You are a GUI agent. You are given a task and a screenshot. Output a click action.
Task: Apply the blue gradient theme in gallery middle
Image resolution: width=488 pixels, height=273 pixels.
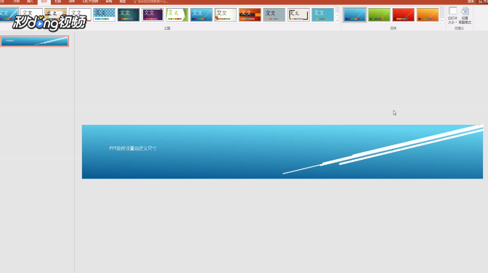coord(201,15)
